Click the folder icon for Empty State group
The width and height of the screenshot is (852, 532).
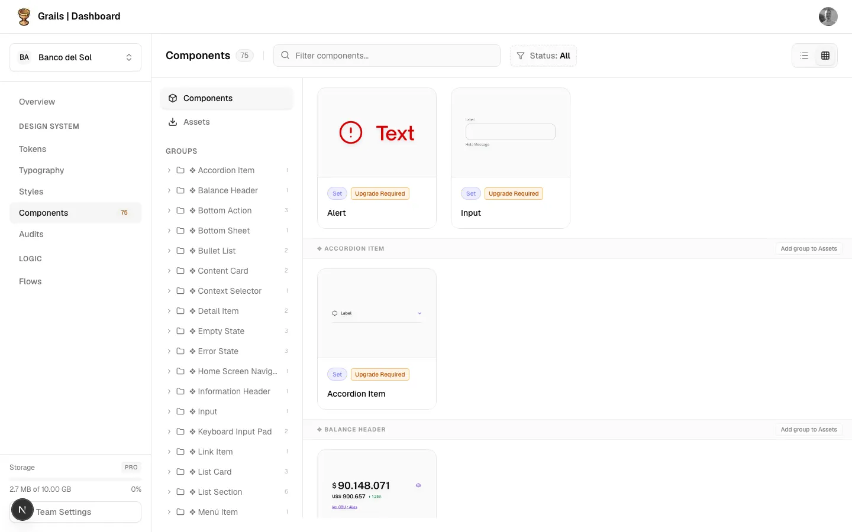click(x=180, y=331)
